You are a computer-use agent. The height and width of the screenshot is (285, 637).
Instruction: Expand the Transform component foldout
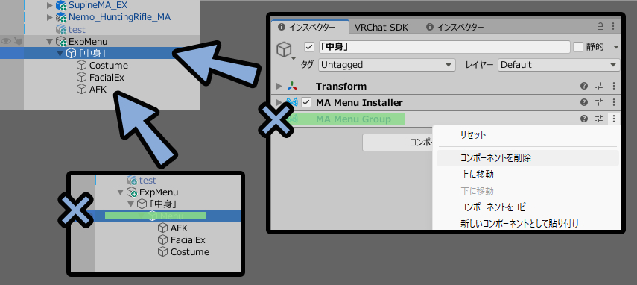[x=279, y=87]
